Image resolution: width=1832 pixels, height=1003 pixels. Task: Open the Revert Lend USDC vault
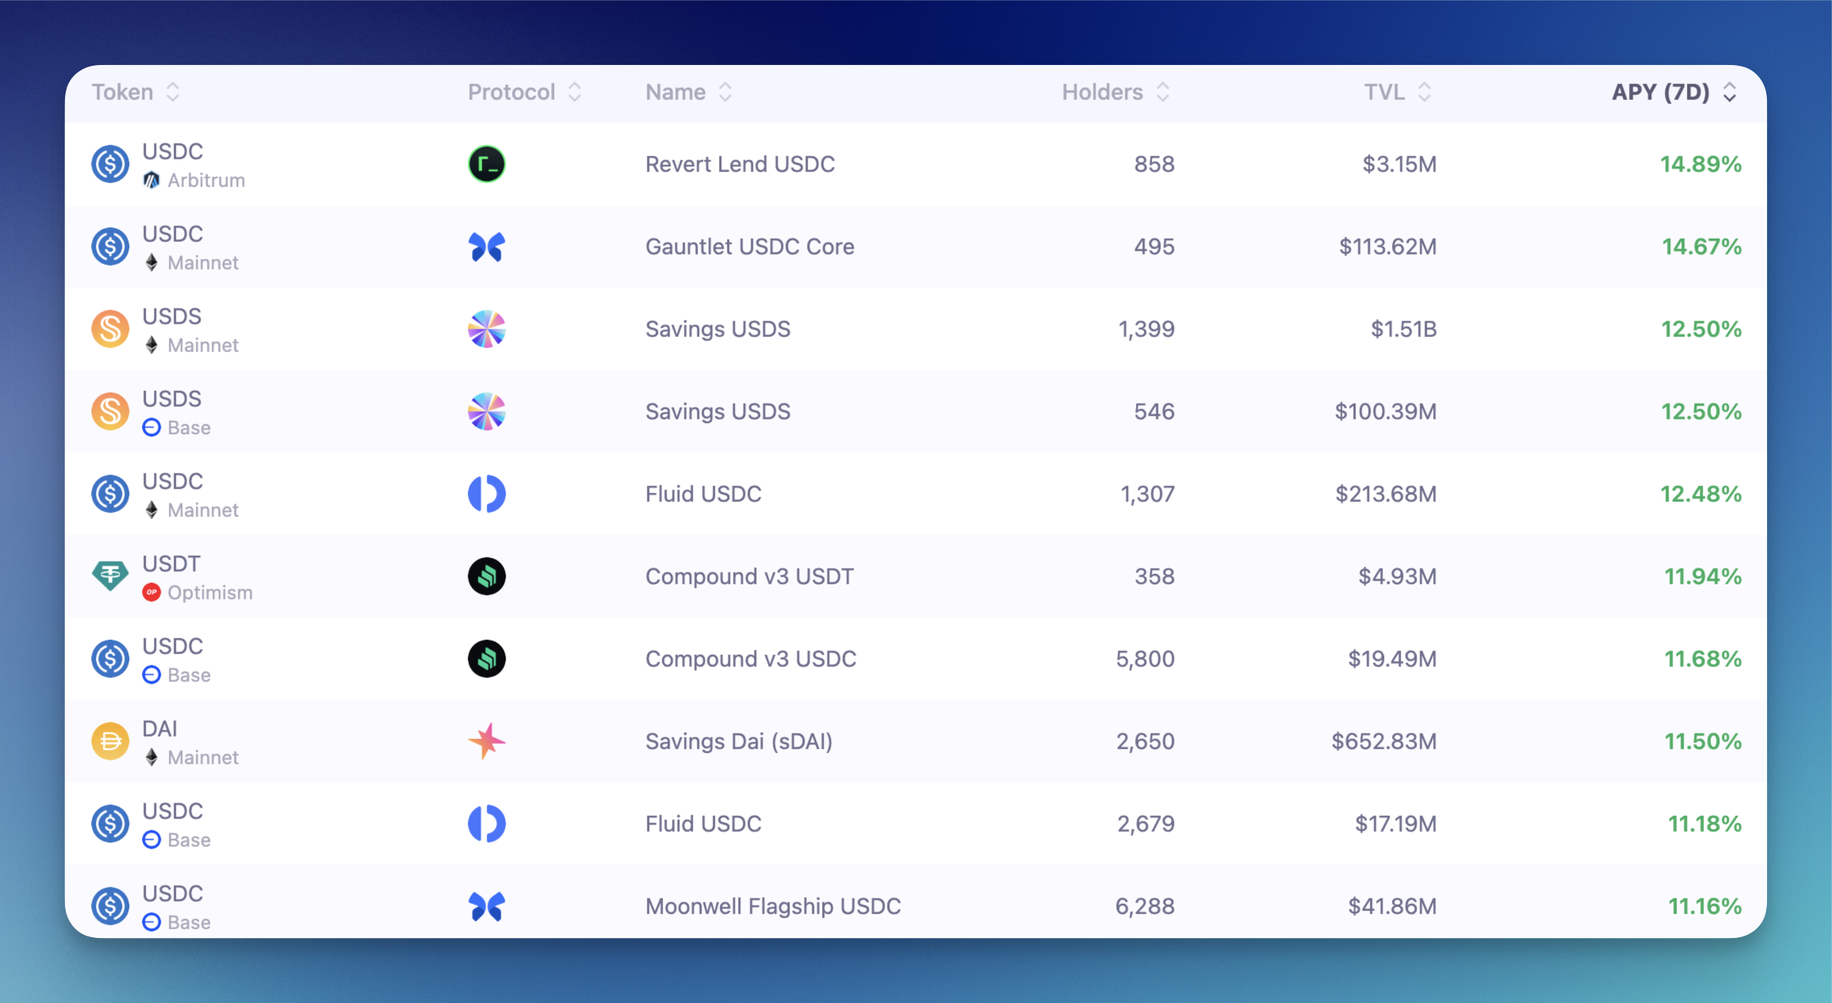(x=916, y=164)
